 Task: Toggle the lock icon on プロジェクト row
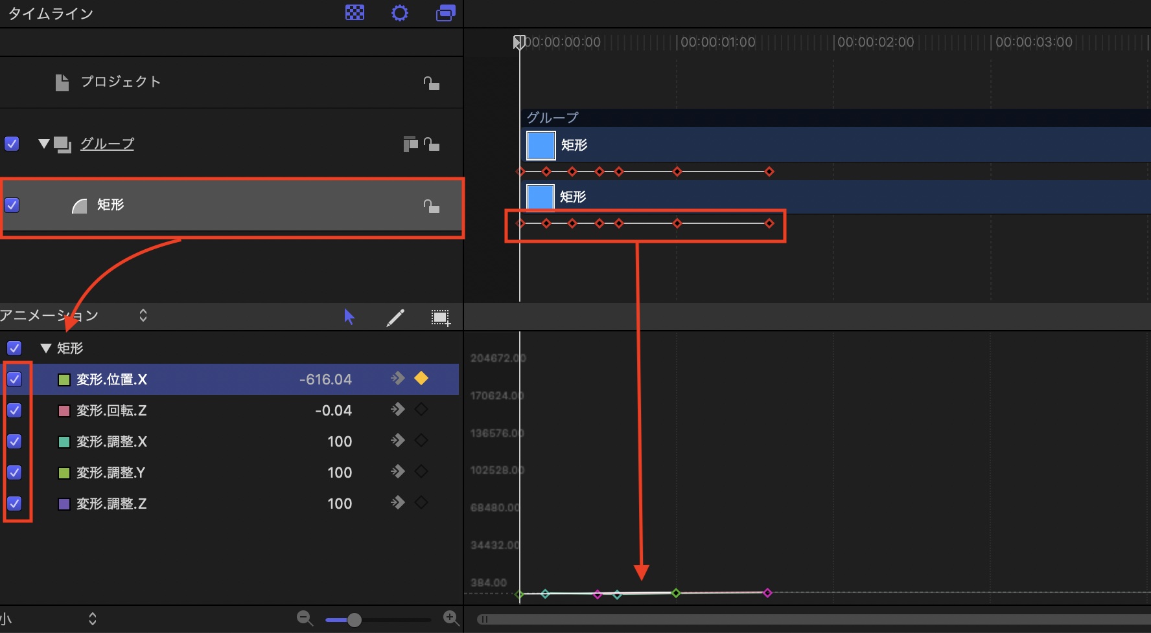coord(431,83)
